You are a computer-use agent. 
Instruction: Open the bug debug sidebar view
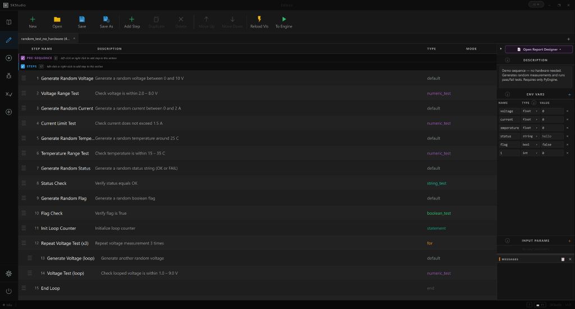point(9,76)
